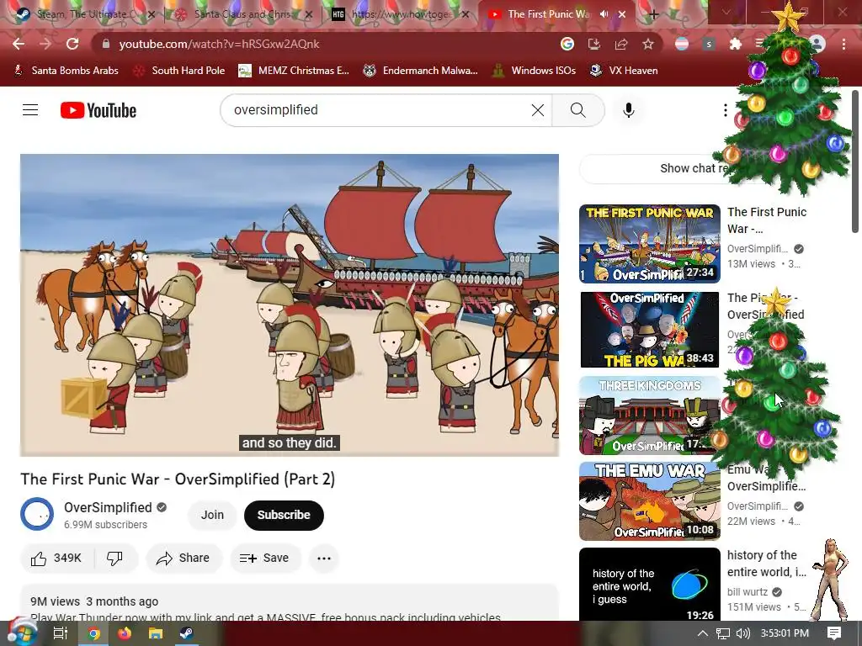Click the share page icon in the address bar

coord(621,44)
